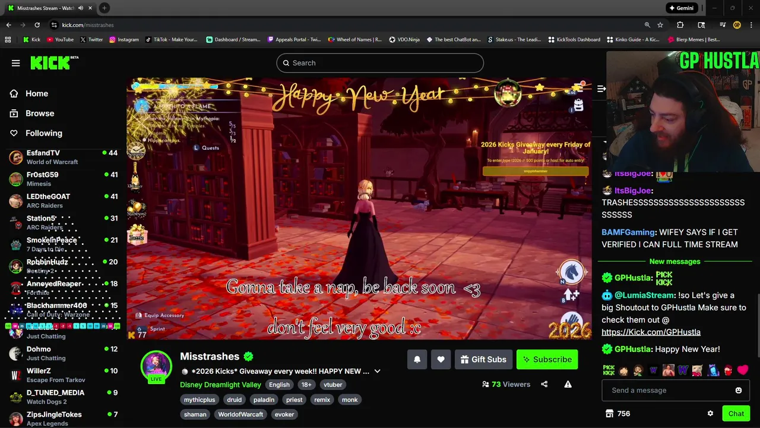Open Disney Dreamlight Valley category link
The width and height of the screenshot is (760, 428).
(220, 385)
